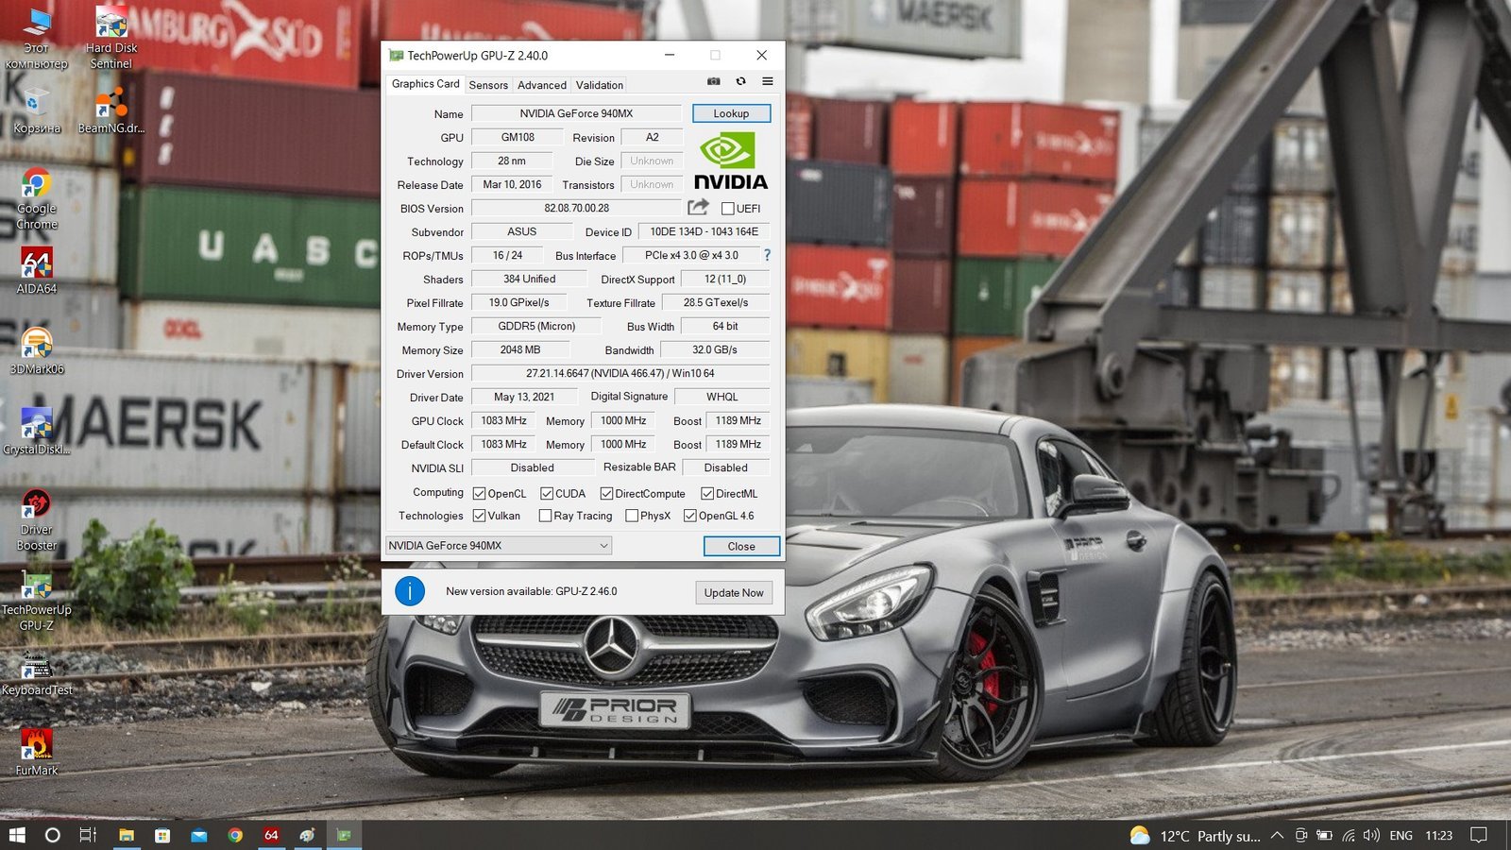Click the Driver Version text field
Image resolution: width=1511 pixels, height=850 pixels.
(620, 374)
